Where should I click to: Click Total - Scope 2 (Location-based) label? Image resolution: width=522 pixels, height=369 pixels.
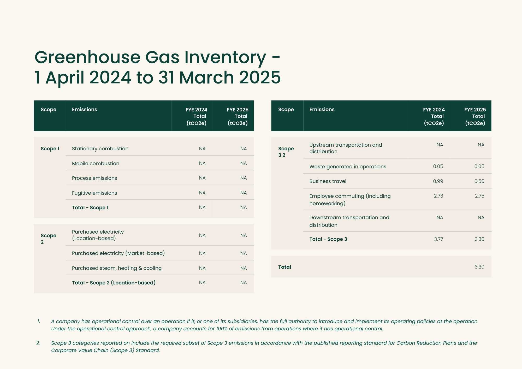114,283
